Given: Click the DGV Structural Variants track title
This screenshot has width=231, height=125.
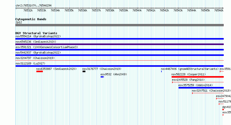Looking at the screenshot, I should coord(36,33).
